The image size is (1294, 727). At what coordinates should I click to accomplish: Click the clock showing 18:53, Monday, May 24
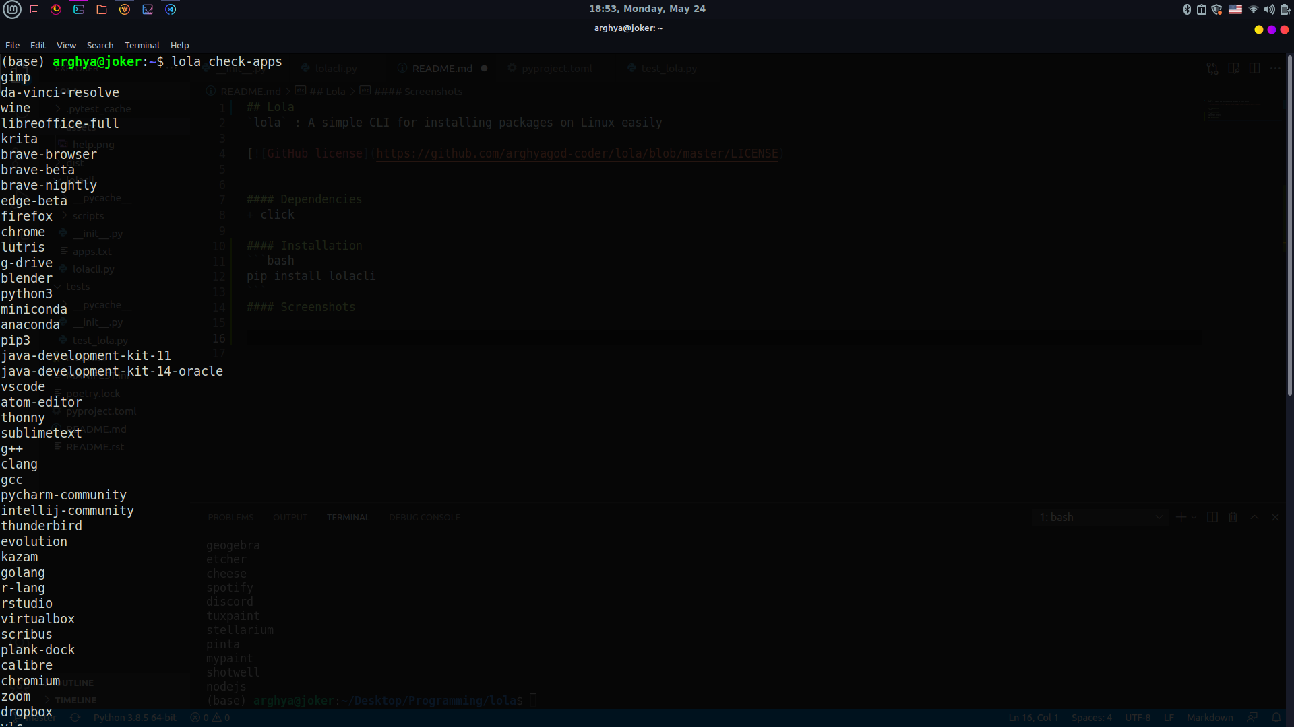[647, 9]
